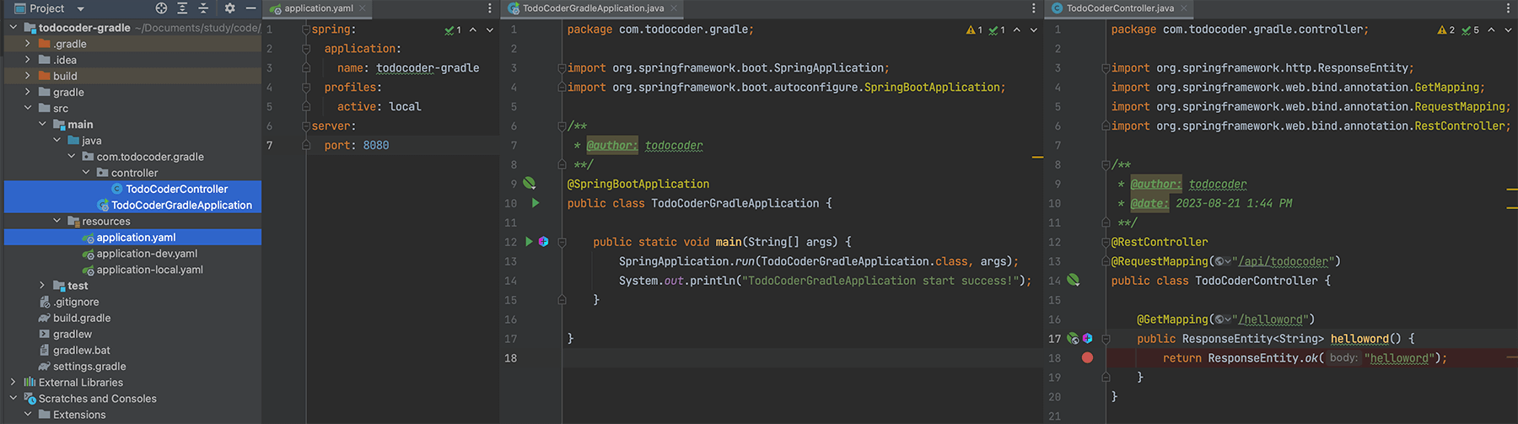Open the tab options menu beside TodoCoderController.java tab
The width and height of the screenshot is (1518, 424).
(x=1508, y=8)
